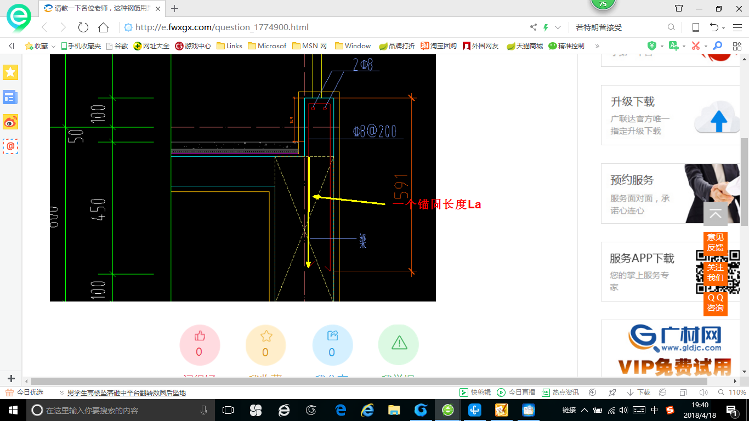
Task: Open the share icon in address bar
Action: [534, 27]
